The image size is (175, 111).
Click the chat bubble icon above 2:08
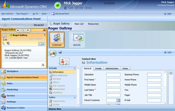click(4, 36)
